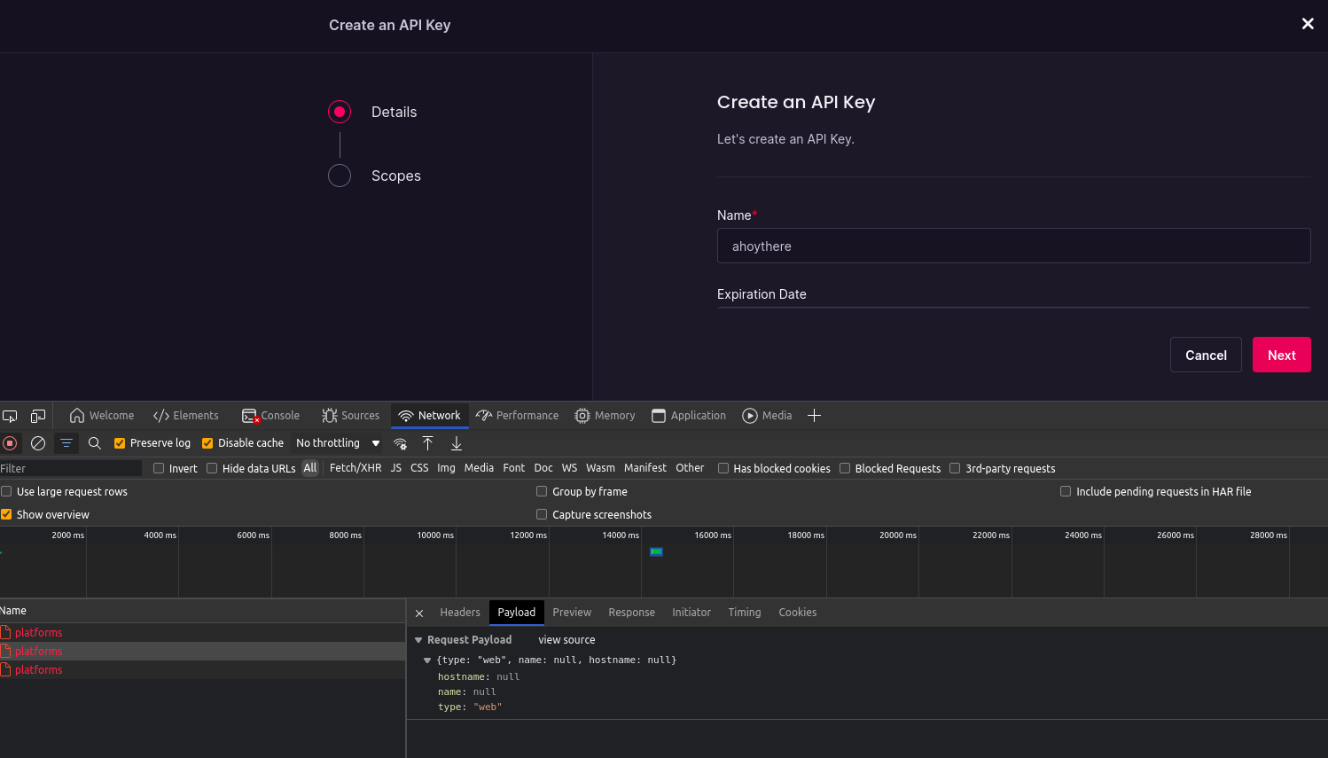
Task: Open the Console panel
Action: click(x=270, y=415)
